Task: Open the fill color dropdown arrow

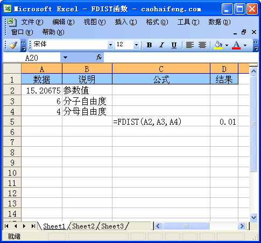Action: [x=227, y=45]
